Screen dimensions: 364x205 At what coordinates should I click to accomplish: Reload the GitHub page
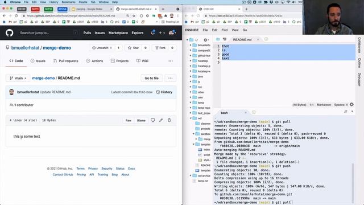click(x=16, y=15)
